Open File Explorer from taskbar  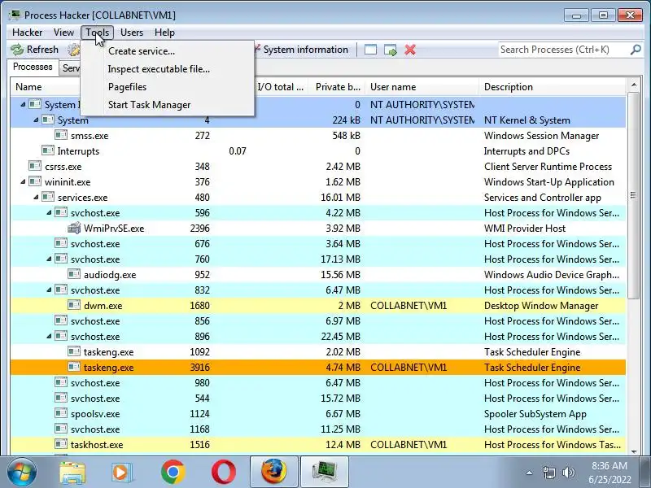pyautogui.click(x=72, y=473)
